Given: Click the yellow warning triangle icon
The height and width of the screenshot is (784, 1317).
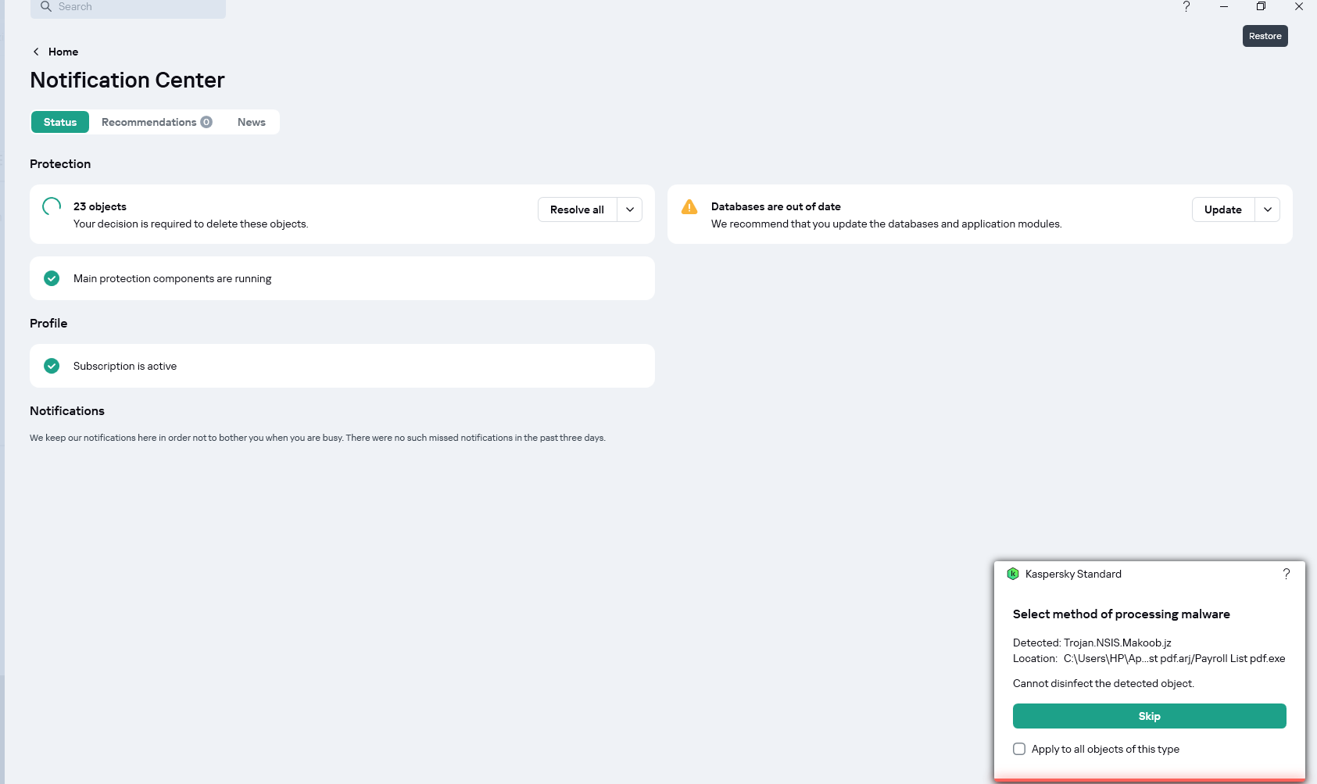Looking at the screenshot, I should coord(689,206).
